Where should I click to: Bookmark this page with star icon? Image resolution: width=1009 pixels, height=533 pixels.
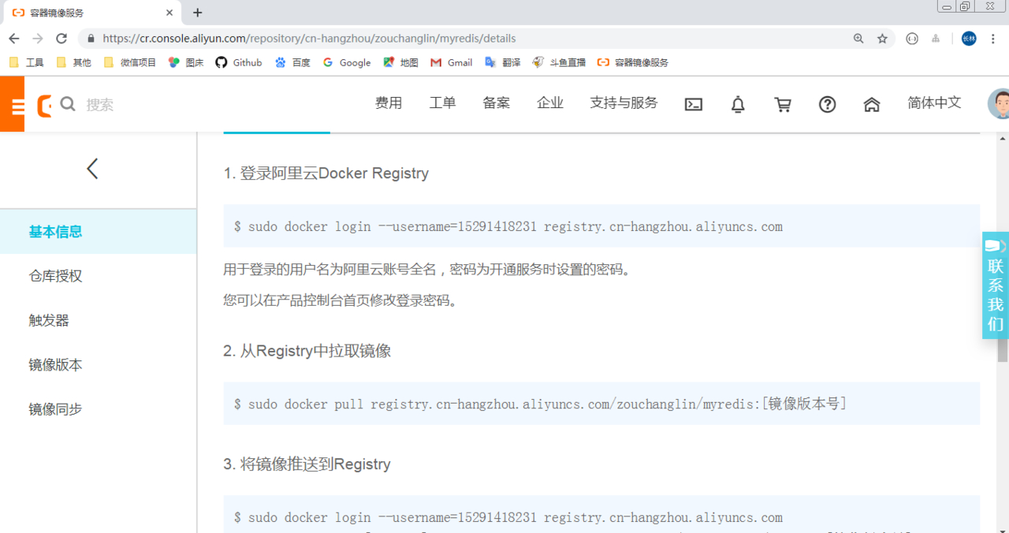(x=882, y=39)
